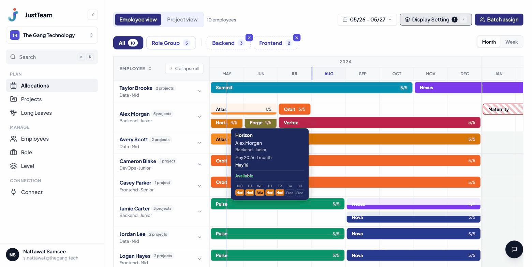
Task: Open Connect in sidebar
Action: point(52,192)
